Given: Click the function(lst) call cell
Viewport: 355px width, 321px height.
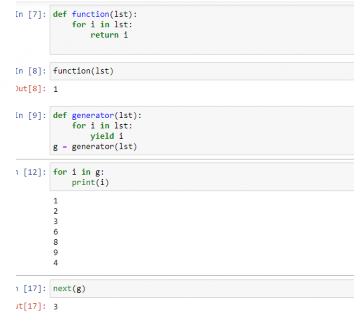Looking at the screenshot, I should pos(199,71).
